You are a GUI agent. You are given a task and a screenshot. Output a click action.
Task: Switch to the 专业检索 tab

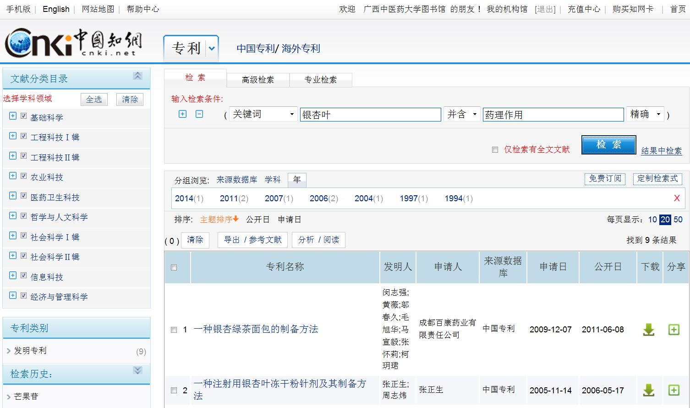(x=321, y=80)
